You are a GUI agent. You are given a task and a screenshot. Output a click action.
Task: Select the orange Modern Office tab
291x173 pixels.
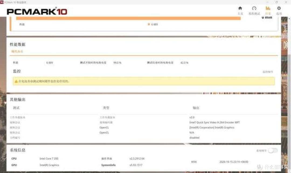tap(17, 51)
